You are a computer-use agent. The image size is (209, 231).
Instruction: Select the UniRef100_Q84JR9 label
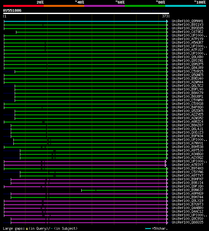[x=187, y=68]
